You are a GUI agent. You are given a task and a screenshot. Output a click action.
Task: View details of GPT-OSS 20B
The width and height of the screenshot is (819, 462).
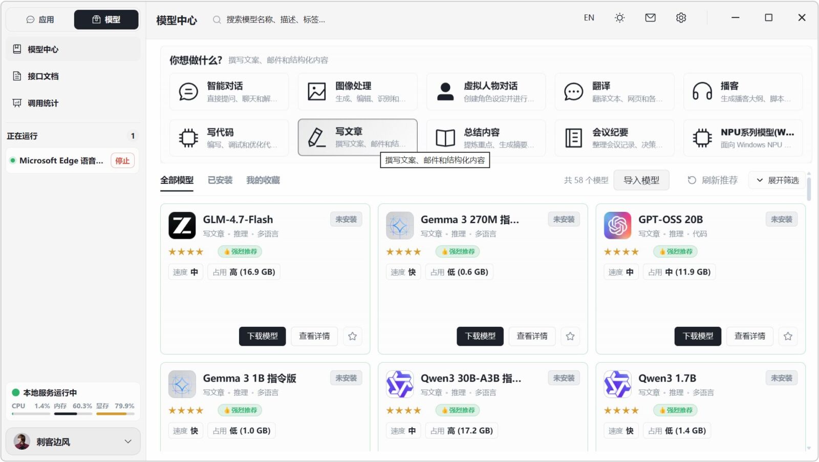[750, 337]
